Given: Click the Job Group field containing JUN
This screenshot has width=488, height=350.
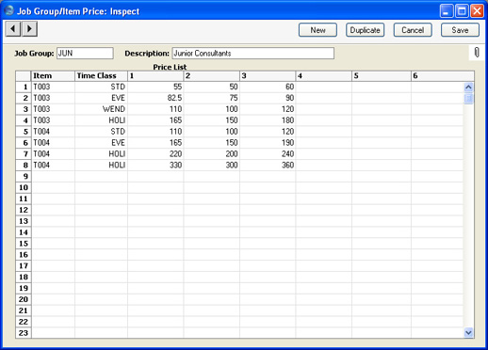Looking at the screenshot, I should tap(85, 54).
